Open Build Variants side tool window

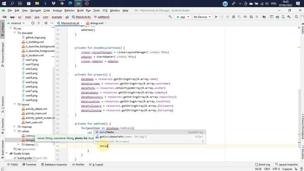(x=2, y=149)
